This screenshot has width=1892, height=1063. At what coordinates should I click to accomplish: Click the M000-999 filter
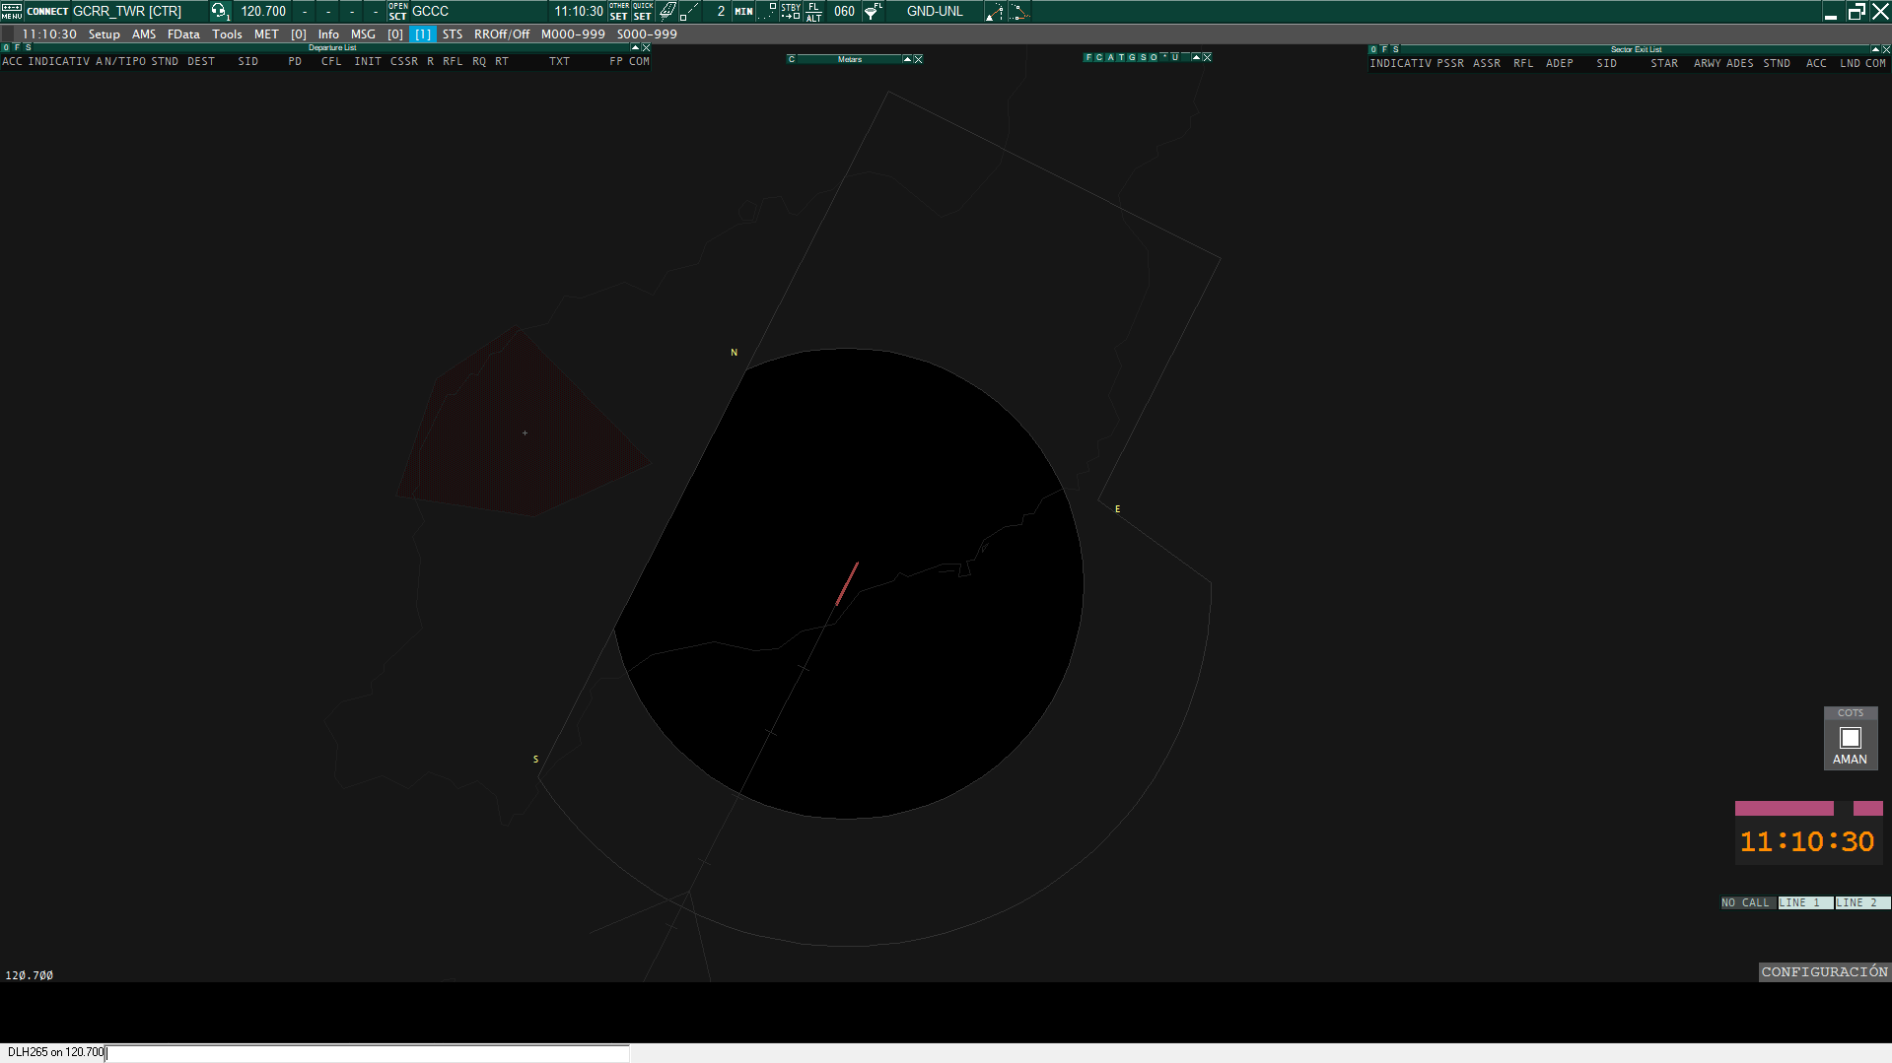(573, 34)
